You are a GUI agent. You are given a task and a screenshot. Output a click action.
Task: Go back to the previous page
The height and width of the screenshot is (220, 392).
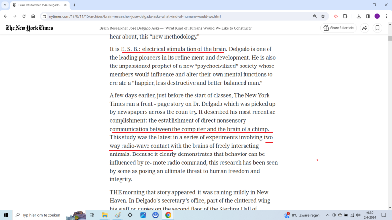tap(5, 16)
